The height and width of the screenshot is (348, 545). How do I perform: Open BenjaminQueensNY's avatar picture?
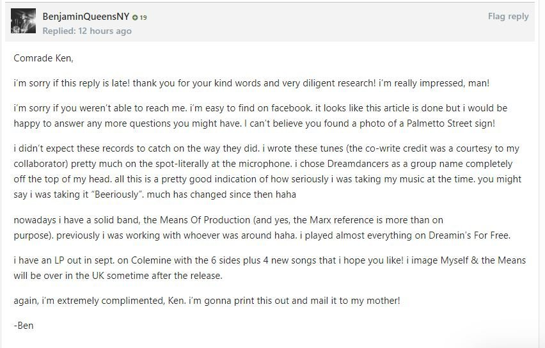(x=23, y=21)
